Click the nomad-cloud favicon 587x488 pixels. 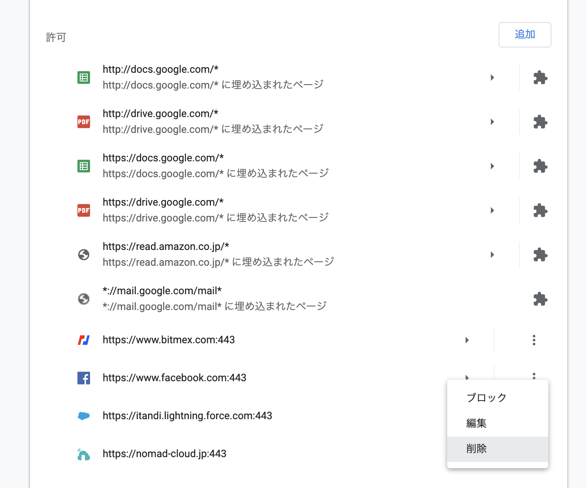84,454
